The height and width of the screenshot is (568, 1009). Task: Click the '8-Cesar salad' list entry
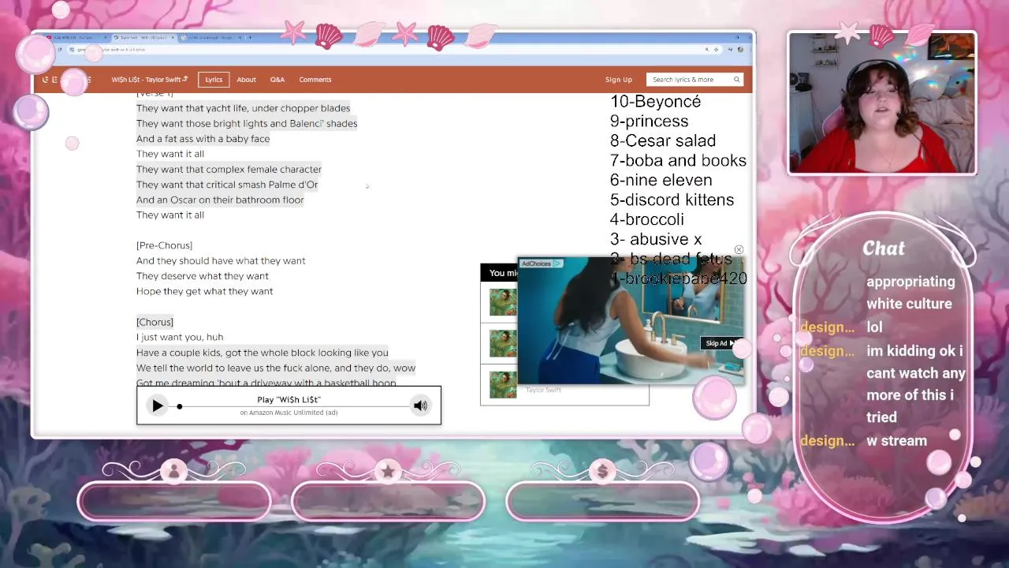(663, 141)
